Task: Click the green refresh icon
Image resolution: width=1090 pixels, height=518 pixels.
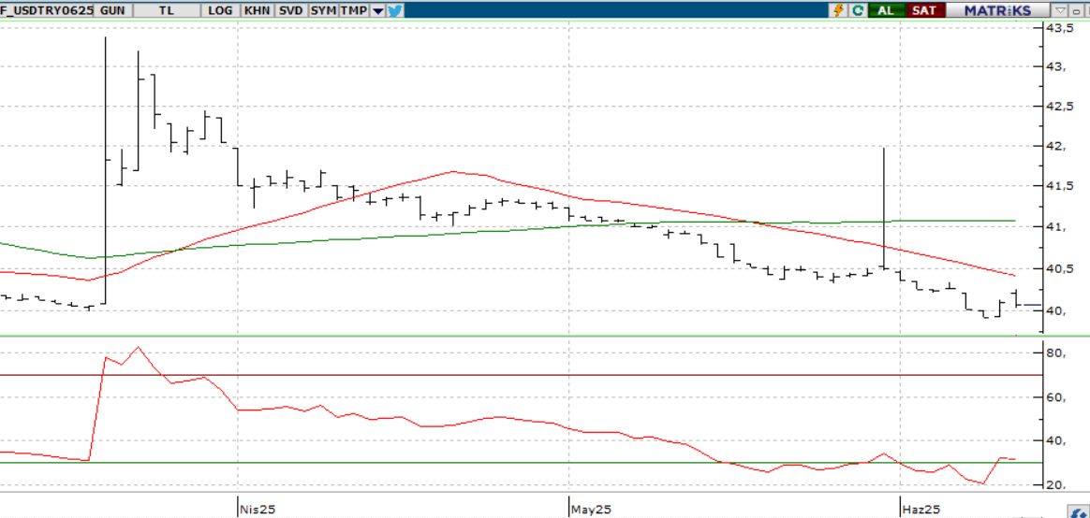Action: click(x=859, y=10)
